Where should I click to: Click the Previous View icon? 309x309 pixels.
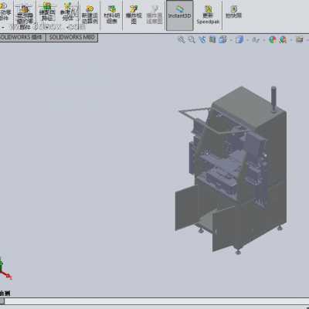click(x=202, y=39)
